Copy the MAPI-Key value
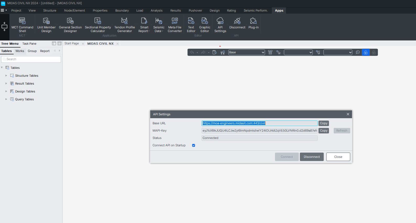 click(324, 131)
